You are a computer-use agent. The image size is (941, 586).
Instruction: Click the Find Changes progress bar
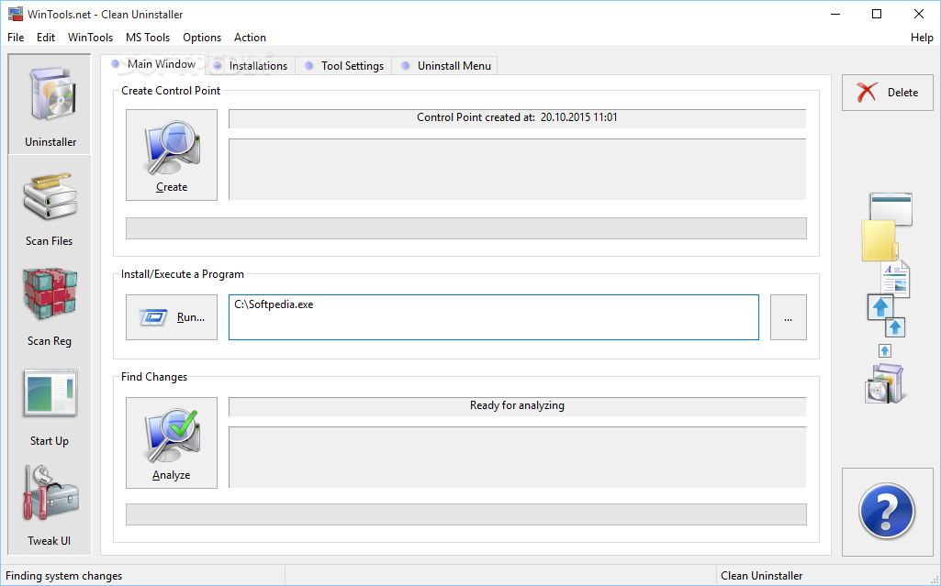tap(465, 514)
